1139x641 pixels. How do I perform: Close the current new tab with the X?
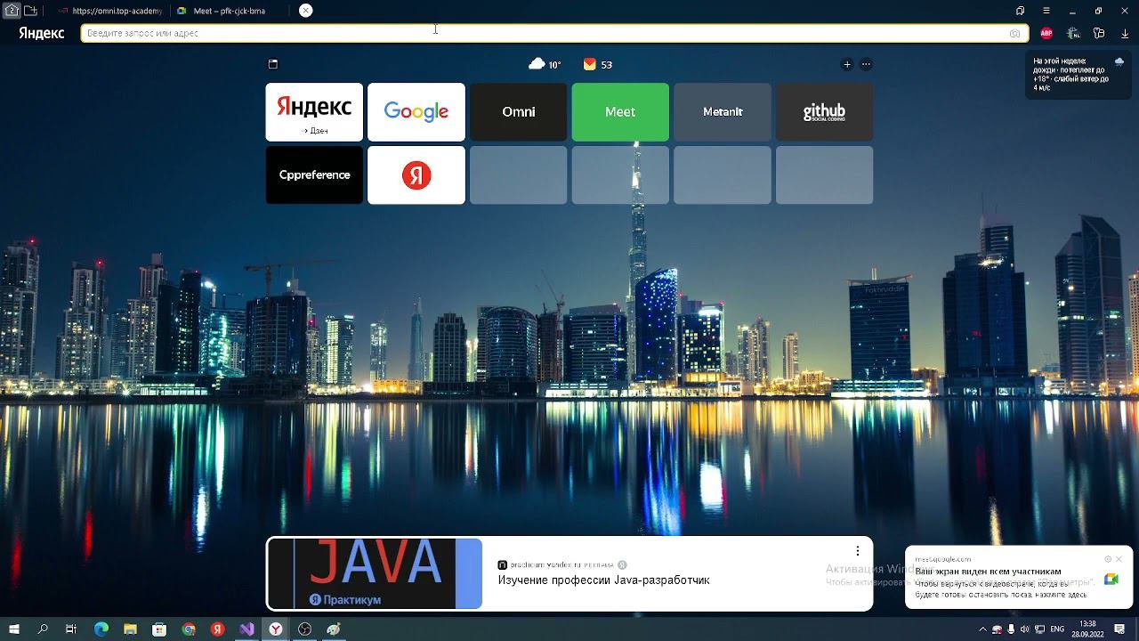click(305, 11)
